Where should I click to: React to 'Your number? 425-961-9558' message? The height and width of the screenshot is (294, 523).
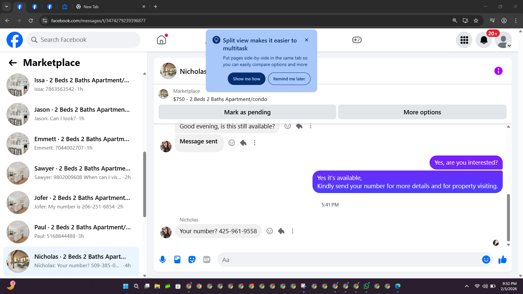click(x=270, y=231)
